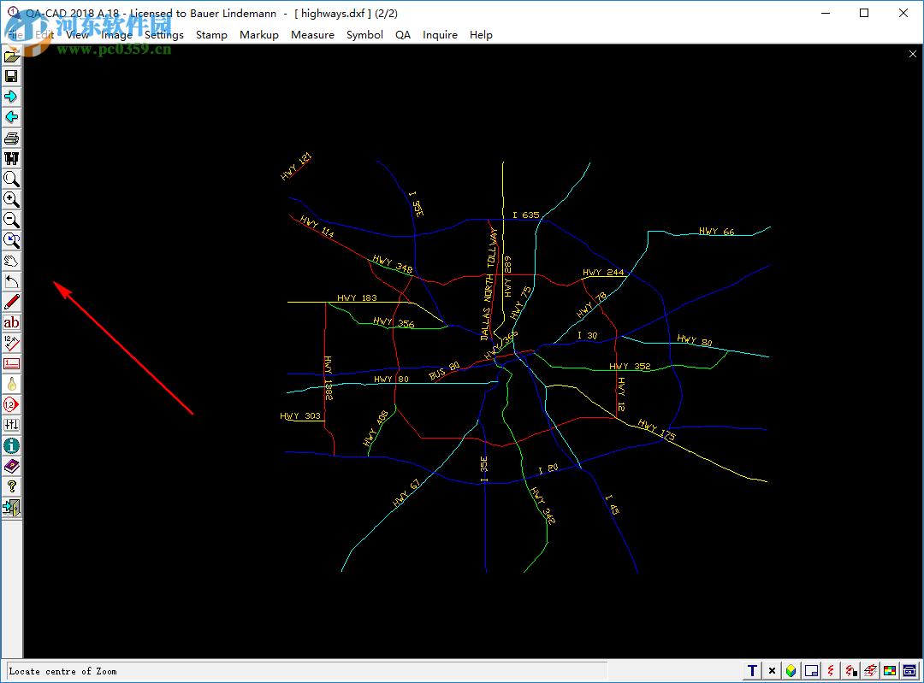The width and height of the screenshot is (924, 683).
Task: Click the teal information icon
Action: pos(11,445)
